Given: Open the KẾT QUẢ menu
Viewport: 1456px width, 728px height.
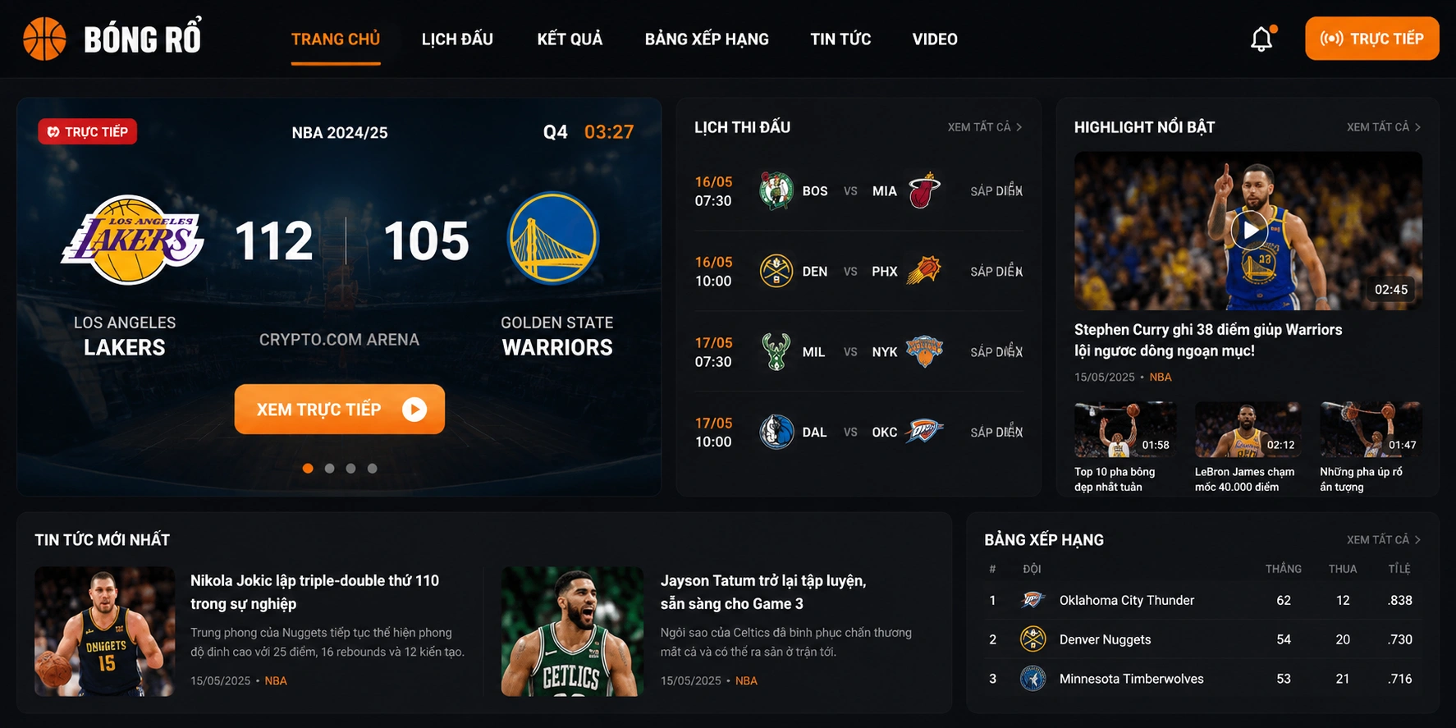Looking at the screenshot, I should (570, 39).
